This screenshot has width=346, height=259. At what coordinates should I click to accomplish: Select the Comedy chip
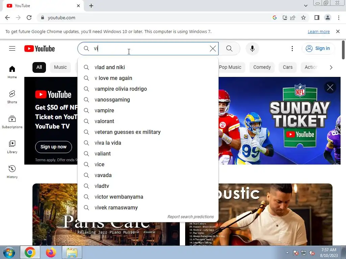(262, 67)
